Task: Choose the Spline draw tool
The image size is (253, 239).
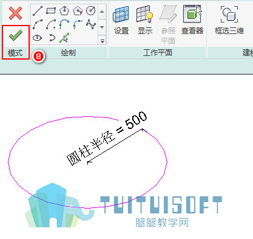Action: point(90,24)
